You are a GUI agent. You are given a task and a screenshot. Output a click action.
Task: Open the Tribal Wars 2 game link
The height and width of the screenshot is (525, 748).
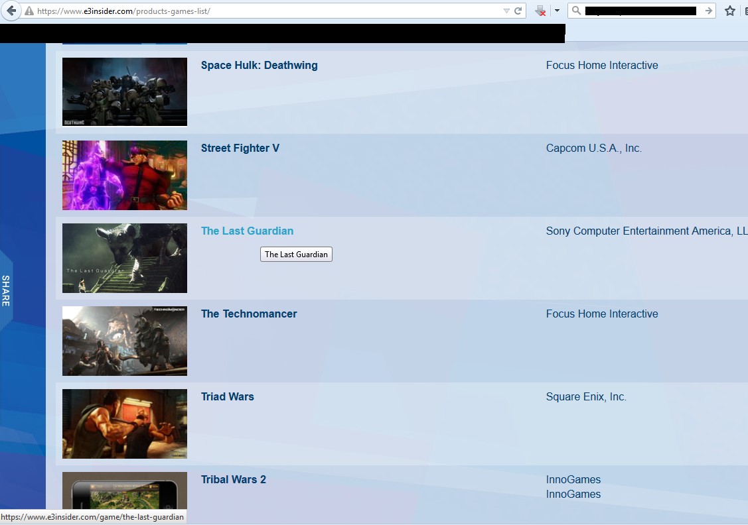(x=233, y=480)
